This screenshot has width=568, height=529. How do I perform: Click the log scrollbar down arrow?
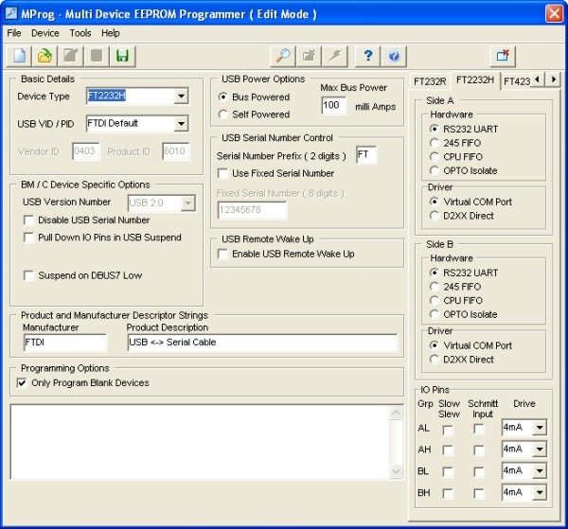pos(396,471)
